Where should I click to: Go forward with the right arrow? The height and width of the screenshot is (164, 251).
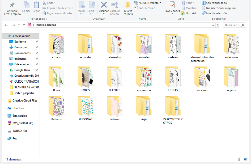click(x=13, y=25)
